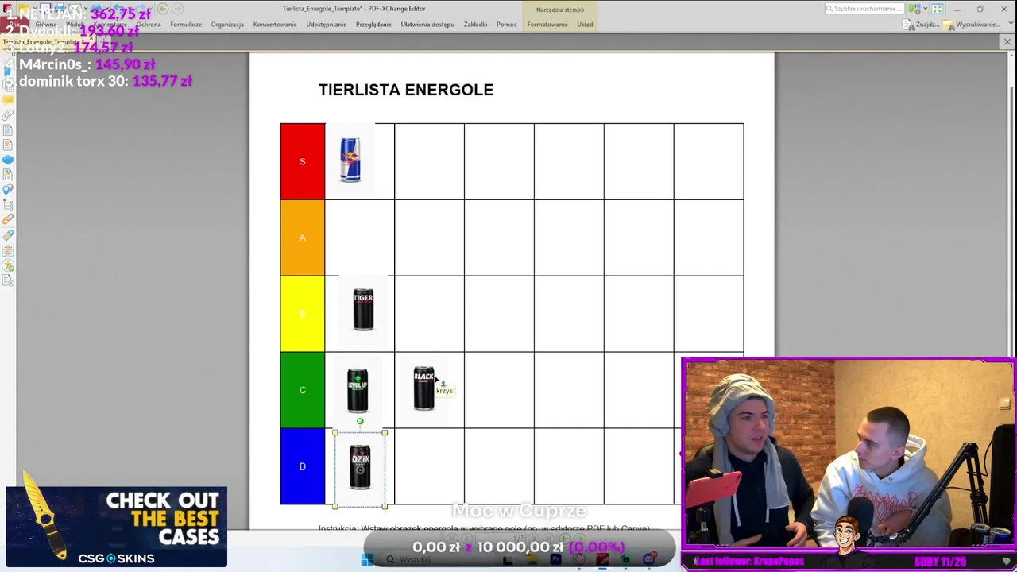Click the red S tier cell
1017x572 pixels.
[x=302, y=161]
